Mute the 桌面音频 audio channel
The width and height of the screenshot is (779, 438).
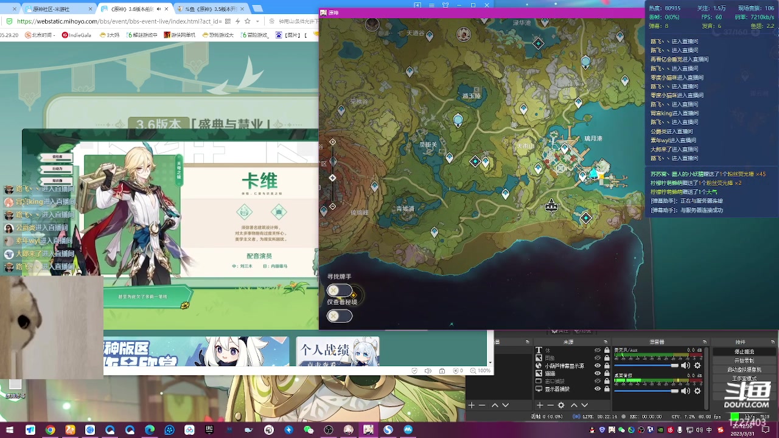pos(685,391)
